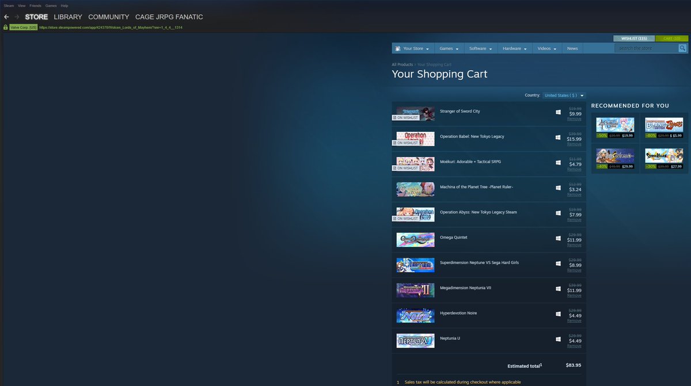Screen dimensions: 691x386
Task: Remove Operation Abyss from cart
Action: click(574, 220)
